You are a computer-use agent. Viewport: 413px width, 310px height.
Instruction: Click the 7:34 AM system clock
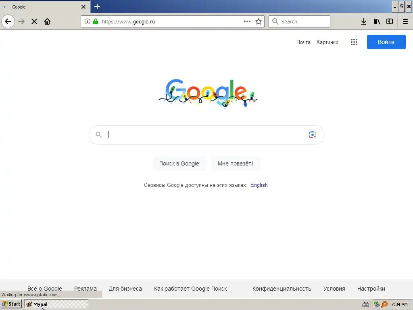click(x=399, y=304)
